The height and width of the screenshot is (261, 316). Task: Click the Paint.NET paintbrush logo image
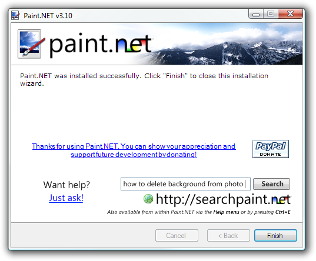[30, 44]
